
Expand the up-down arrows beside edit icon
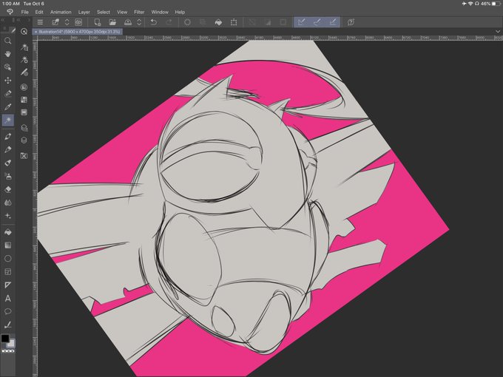click(67, 22)
